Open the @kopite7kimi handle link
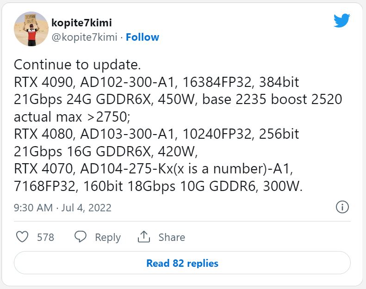 (x=84, y=37)
